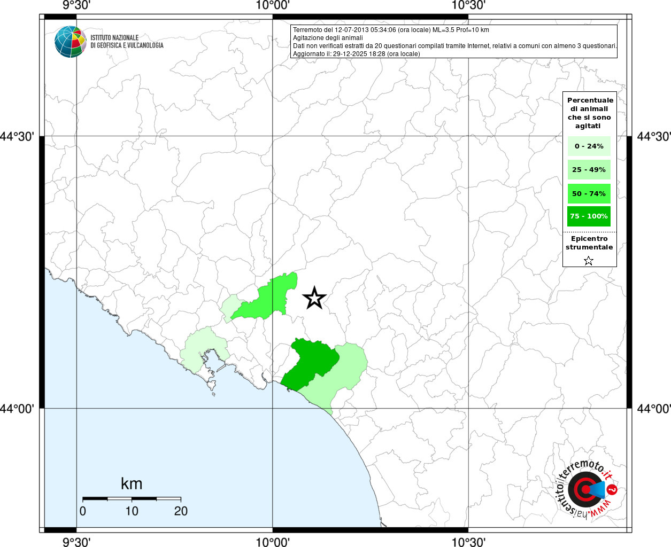Click the haisentitoilterremoto.it circular logo
The height and width of the screenshot is (547, 671).
click(x=588, y=489)
